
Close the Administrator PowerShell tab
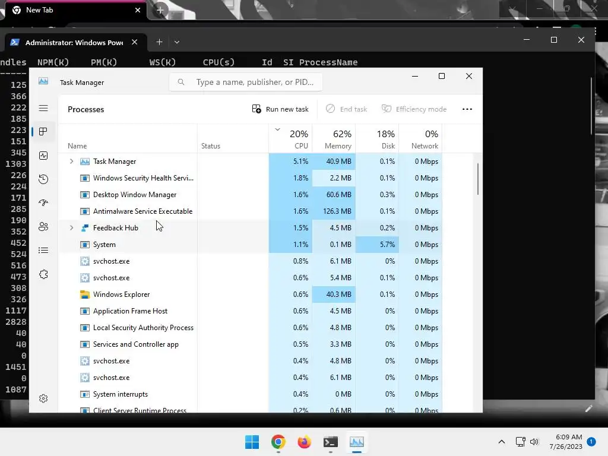(135, 42)
